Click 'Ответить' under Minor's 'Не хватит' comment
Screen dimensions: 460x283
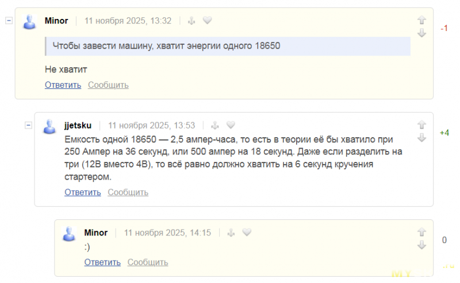63,85
